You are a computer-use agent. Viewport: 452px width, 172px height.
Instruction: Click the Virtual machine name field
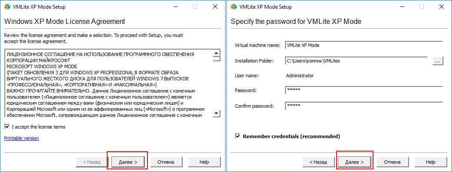tap(364, 45)
